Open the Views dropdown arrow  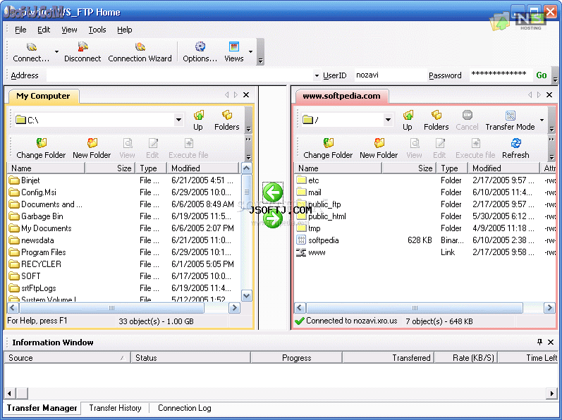click(251, 52)
